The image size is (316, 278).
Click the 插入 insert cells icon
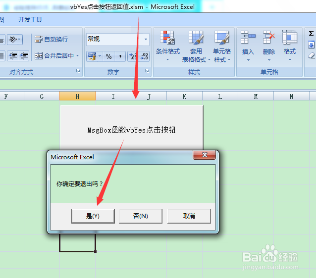click(248, 37)
